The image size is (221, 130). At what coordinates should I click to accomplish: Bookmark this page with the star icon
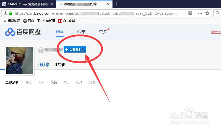tap(207, 13)
